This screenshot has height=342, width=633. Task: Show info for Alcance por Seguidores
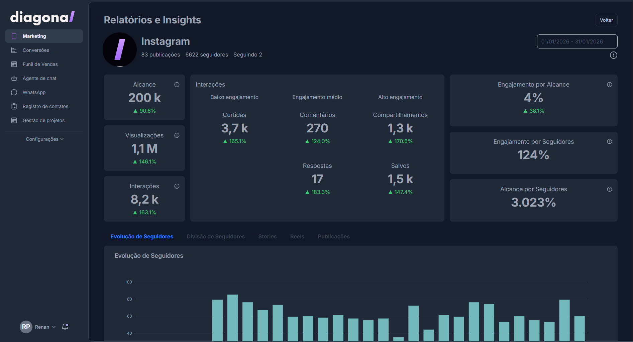pyautogui.click(x=610, y=189)
